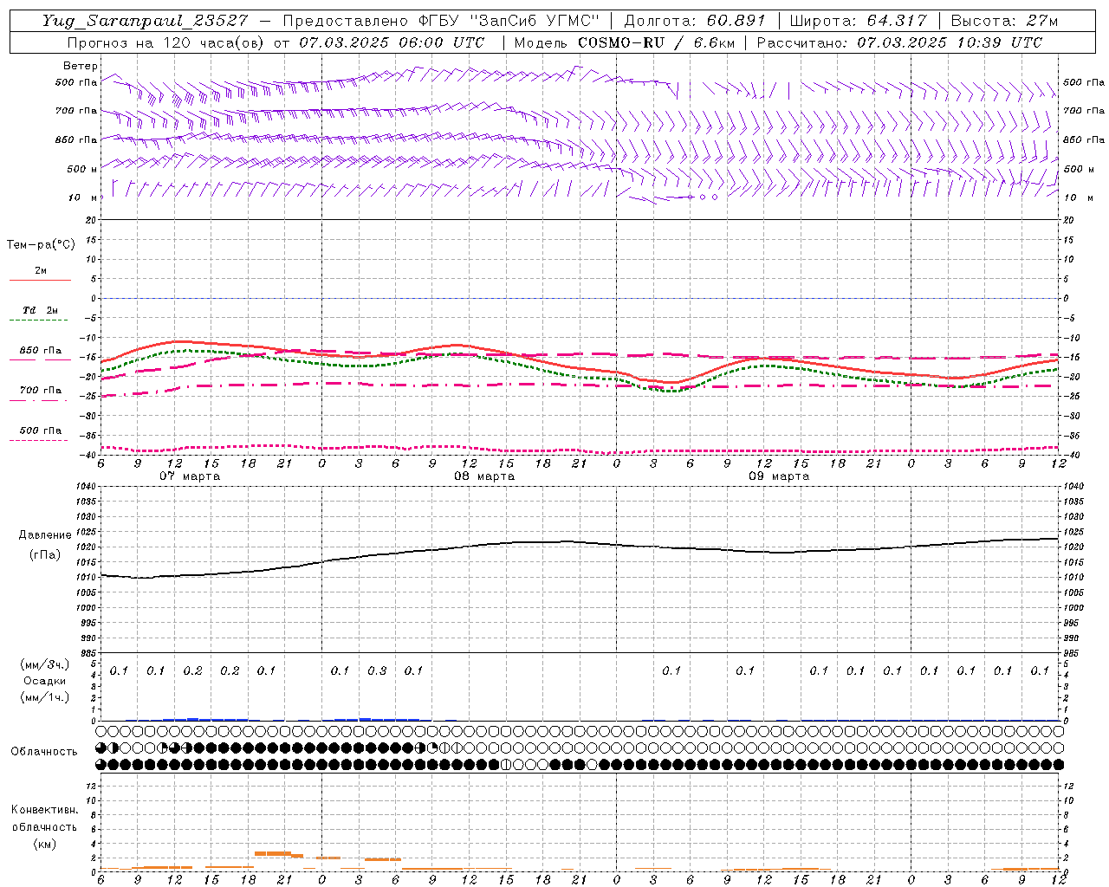Select the provider text ФГБУ "ЗапСиб УГМС"

click(510, 21)
